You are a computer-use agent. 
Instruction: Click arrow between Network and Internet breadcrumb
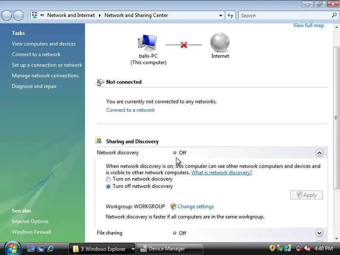point(100,15)
